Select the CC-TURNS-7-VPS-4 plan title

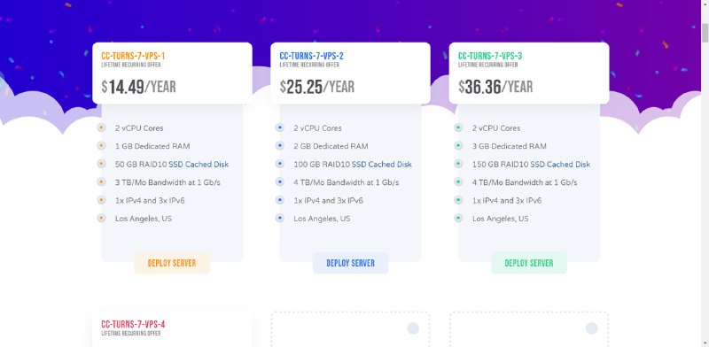[x=133, y=324]
